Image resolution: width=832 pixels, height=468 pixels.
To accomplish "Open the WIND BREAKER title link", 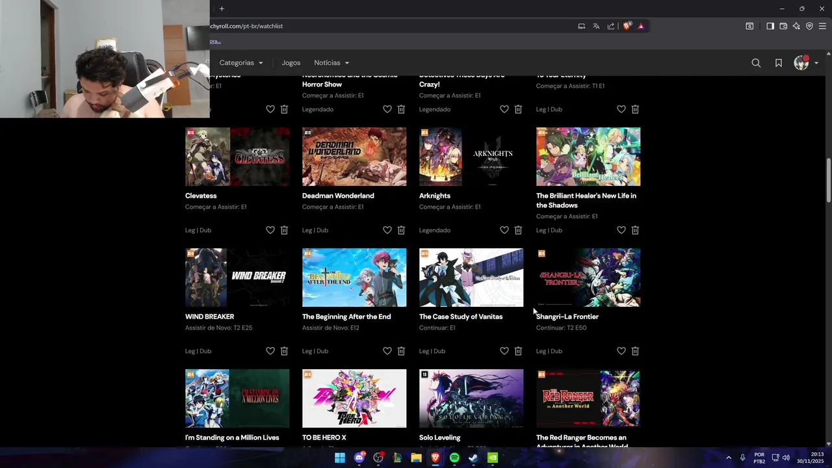I will click(209, 317).
